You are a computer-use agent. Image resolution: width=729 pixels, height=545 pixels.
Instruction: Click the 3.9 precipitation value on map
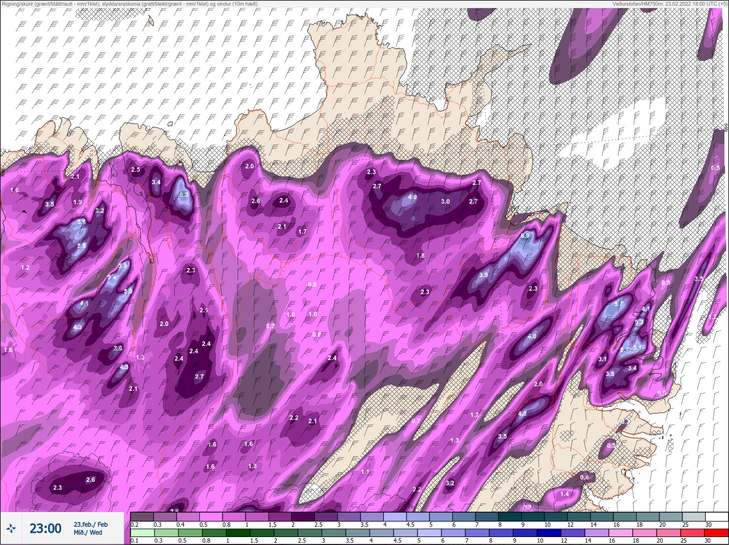pyautogui.click(x=484, y=275)
